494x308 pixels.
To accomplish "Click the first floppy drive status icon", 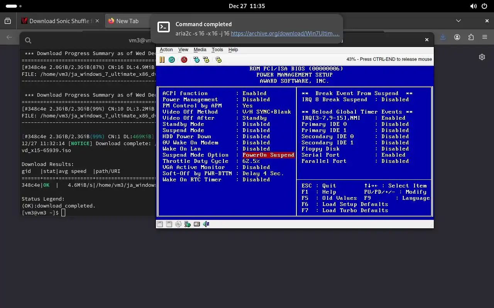I will [160, 224].
